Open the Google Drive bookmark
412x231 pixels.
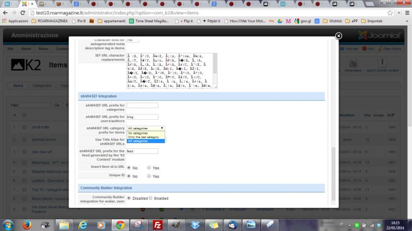(280, 21)
